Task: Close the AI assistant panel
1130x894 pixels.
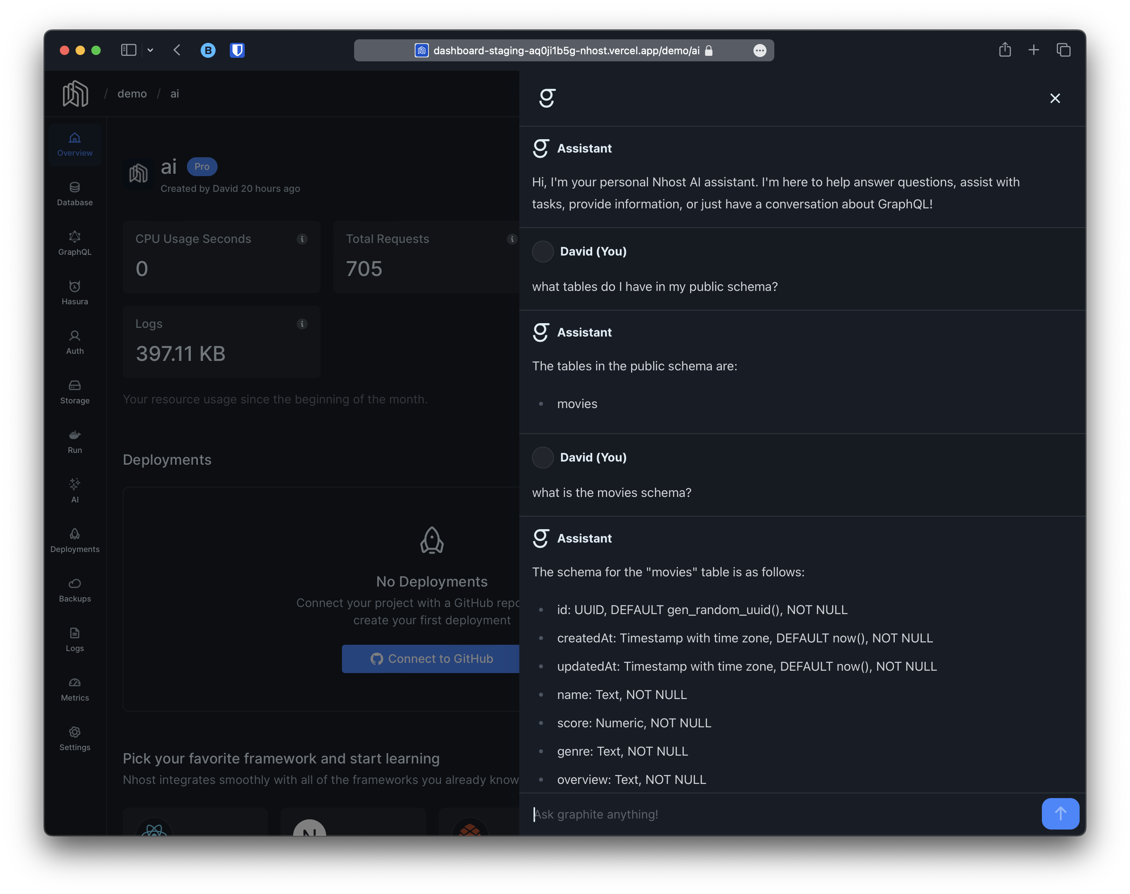Action: tap(1054, 98)
